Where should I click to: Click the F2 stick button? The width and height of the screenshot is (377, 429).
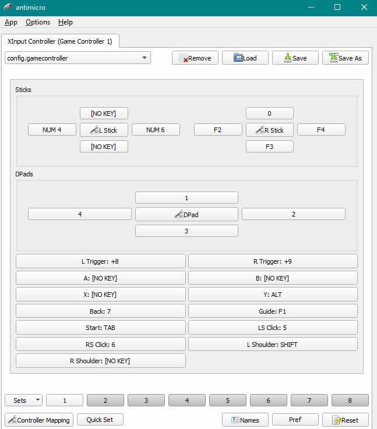point(218,130)
